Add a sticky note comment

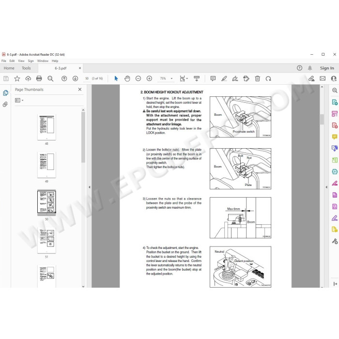pyautogui.click(x=213, y=78)
